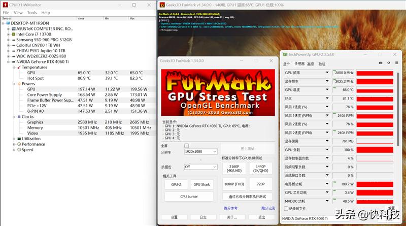Screen dimensions: 406x226
Task: Click the 退出 exit button in FurMark
Action: click(262, 217)
